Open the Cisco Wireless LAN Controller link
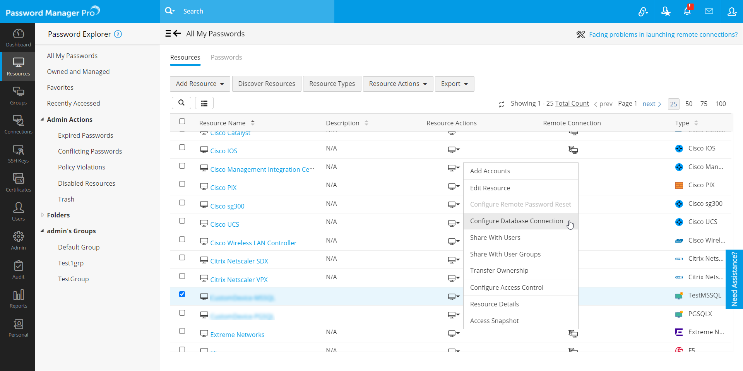743x371 pixels. point(253,243)
